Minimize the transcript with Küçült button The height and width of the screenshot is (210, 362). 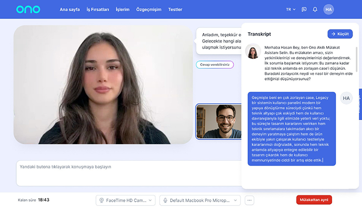(340, 34)
